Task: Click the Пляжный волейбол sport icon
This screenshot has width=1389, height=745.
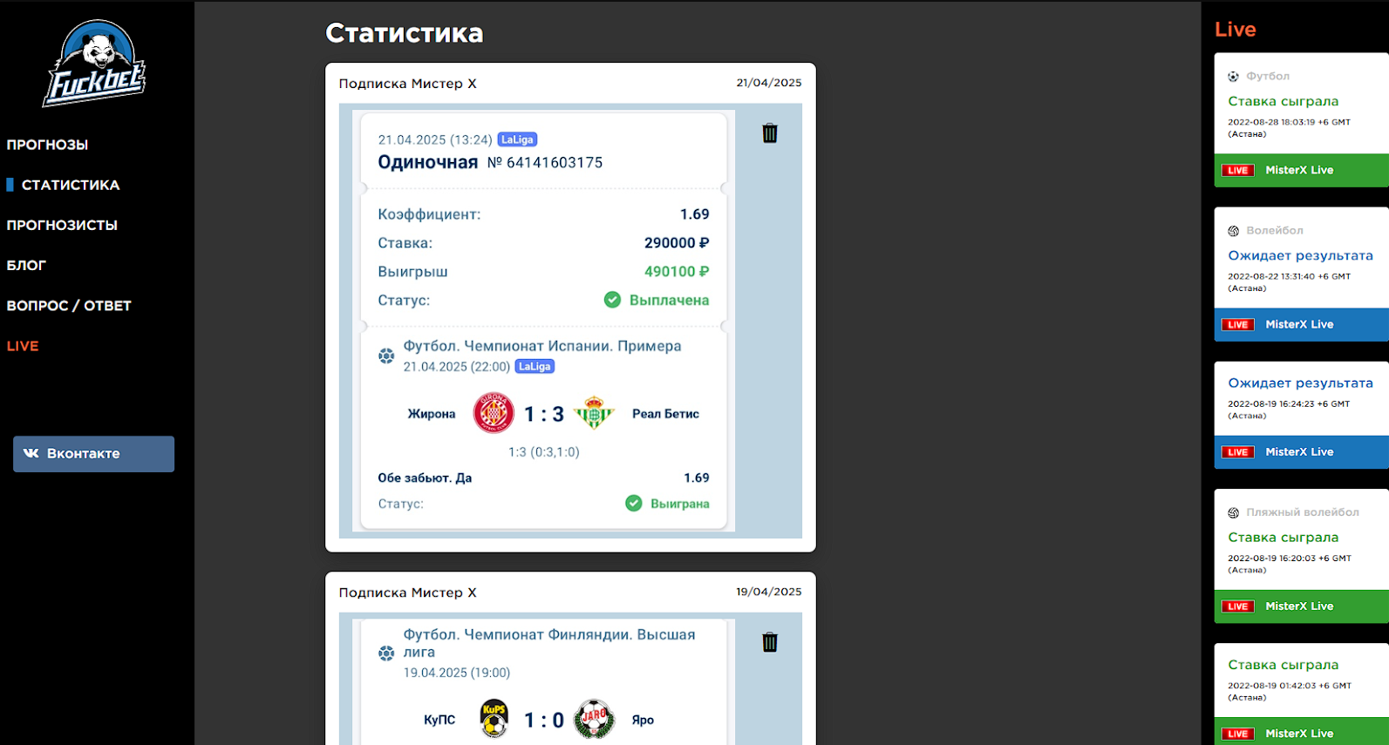Action: coord(1234,512)
